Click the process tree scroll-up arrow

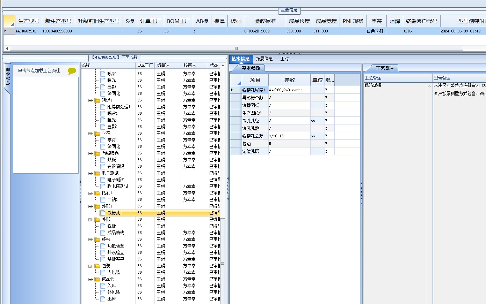coord(223,65)
